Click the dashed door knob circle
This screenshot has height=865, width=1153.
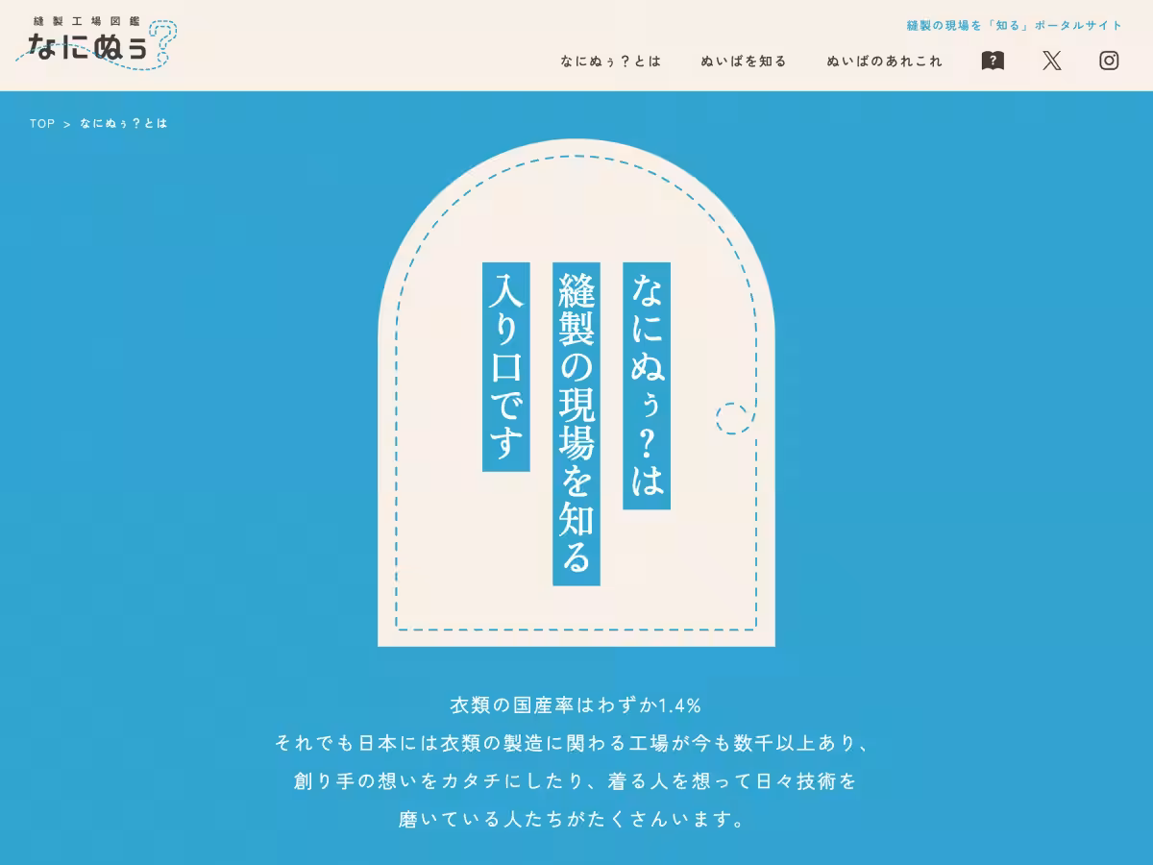tap(733, 418)
